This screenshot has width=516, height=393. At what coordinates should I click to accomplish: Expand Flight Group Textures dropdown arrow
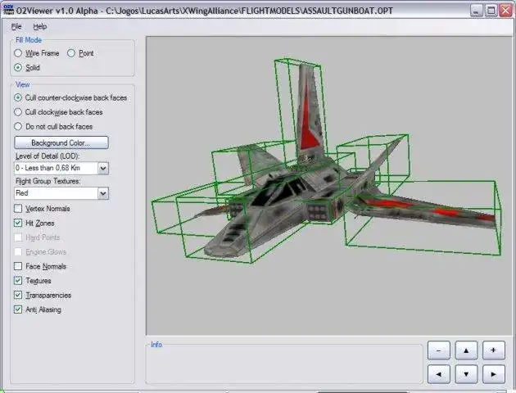pos(103,193)
